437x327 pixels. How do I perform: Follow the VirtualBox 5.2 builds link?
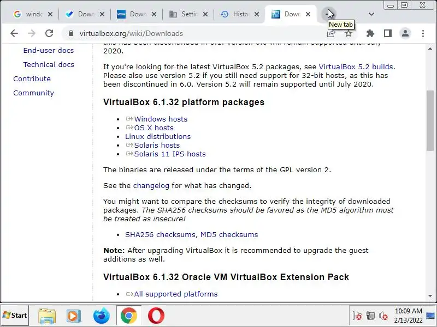[x=356, y=66]
